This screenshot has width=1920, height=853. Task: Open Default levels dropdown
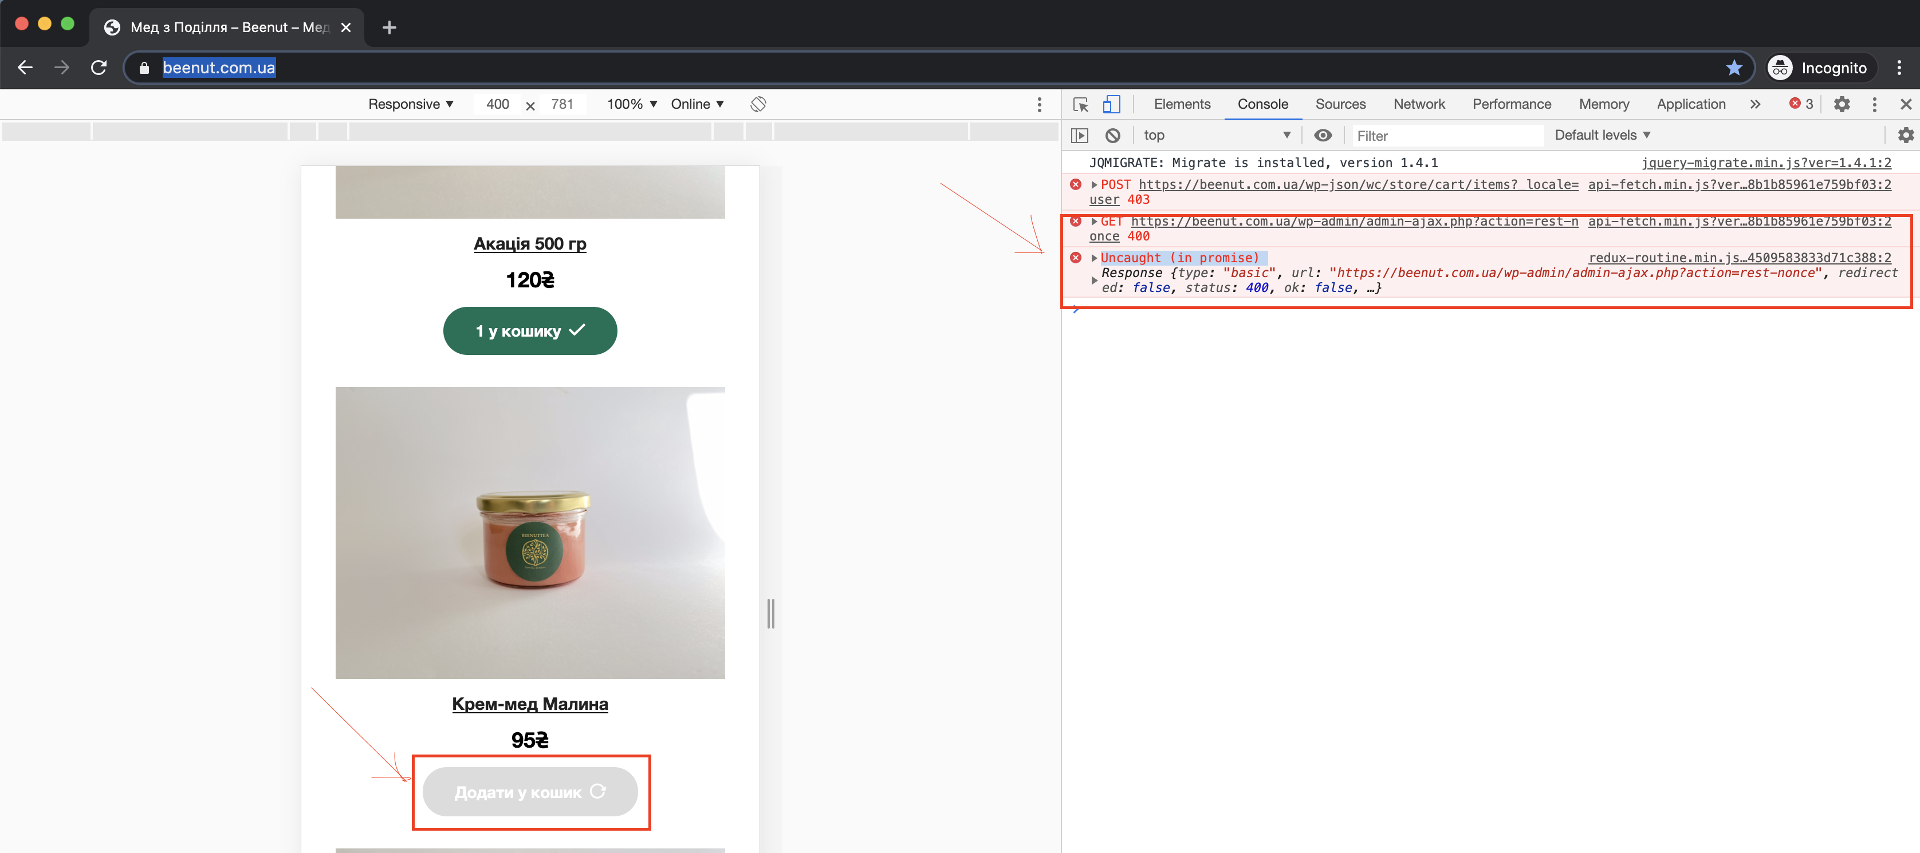tap(1603, 136)
